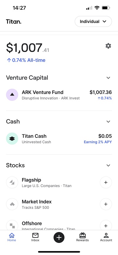
Task: Add Market Index using plus button
Action: click(106, 204)
